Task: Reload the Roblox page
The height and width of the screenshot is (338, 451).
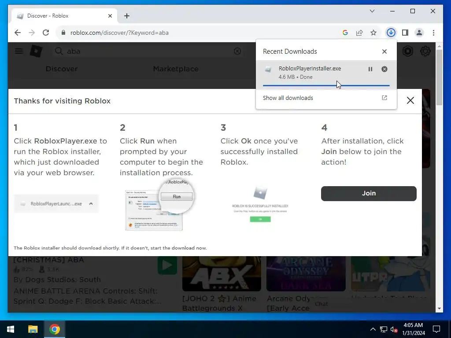Action: click(46, 33)
